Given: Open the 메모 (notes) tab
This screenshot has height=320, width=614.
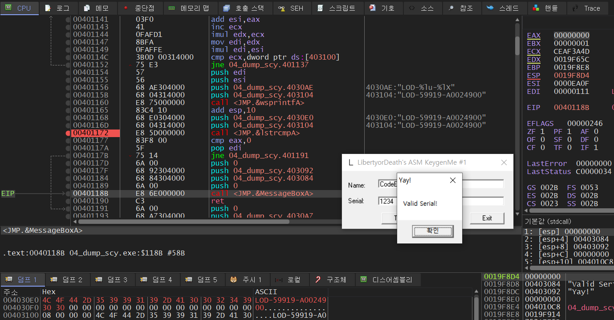Looking at the screenshot, I should (x=98, y=8).
